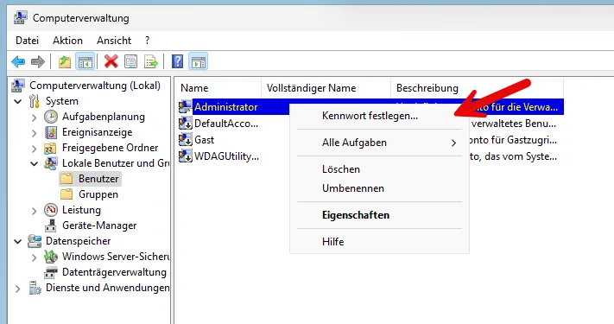Choose Kennwort festlegen... from context menu
Viewport: 614px width, 324px height.
coord(379,116)
